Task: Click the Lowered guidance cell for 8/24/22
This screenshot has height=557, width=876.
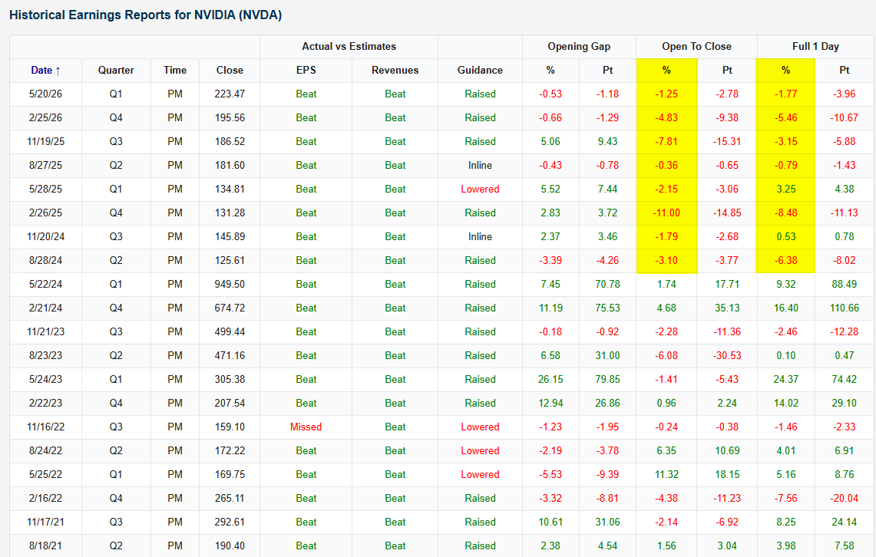Action: tap(480, 450)
